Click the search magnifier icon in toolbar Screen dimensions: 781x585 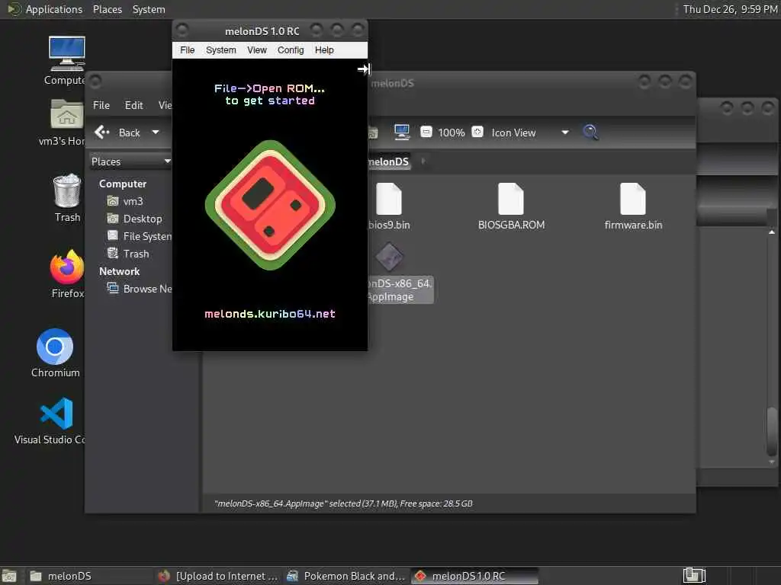[590, 133]
